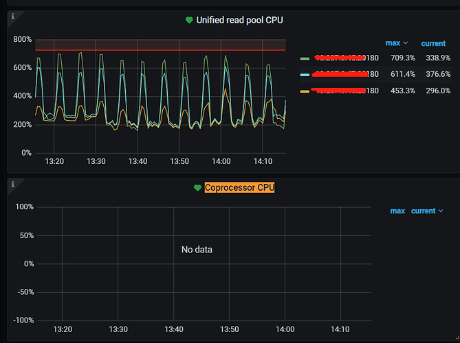This screenshot has height=343, width=460.
Task: Click the red alert threshold line in Unified read pool chart
Action: coord(160,50)
